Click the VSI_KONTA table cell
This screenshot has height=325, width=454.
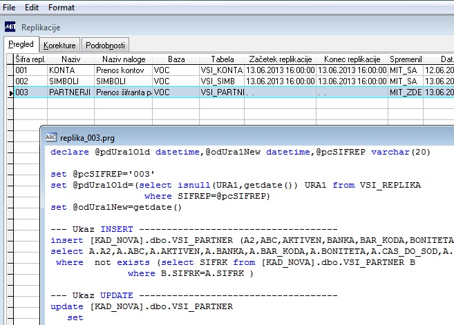[221, 70]
